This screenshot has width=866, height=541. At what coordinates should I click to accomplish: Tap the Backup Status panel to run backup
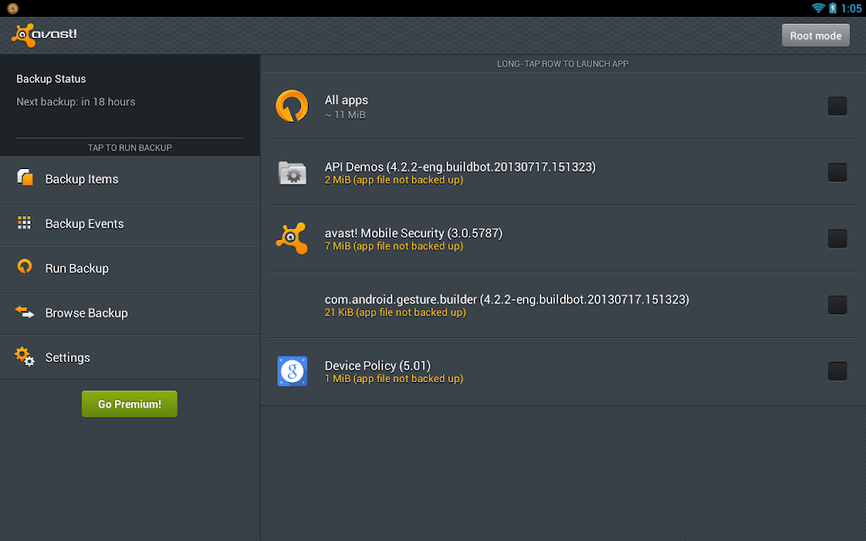pyautogui.click(x=129, y=105)
